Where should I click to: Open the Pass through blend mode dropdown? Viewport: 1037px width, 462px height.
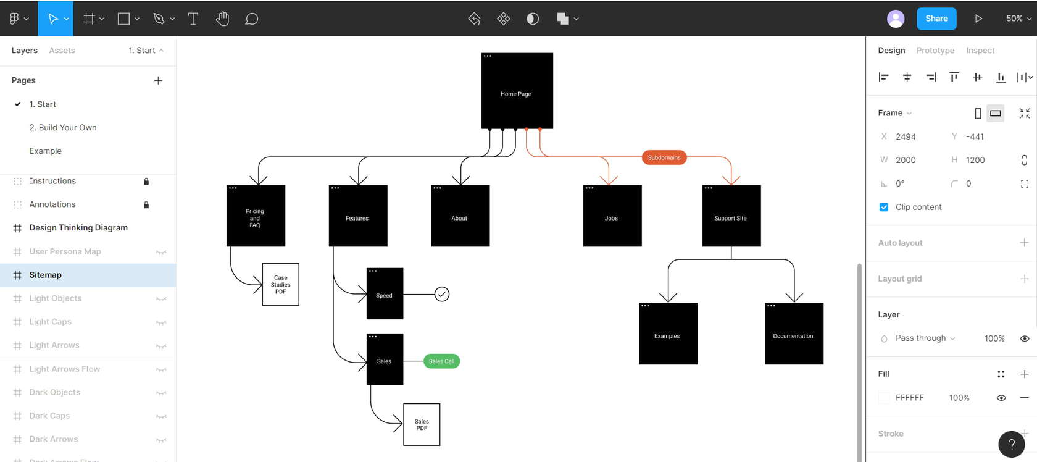(925, 338)
